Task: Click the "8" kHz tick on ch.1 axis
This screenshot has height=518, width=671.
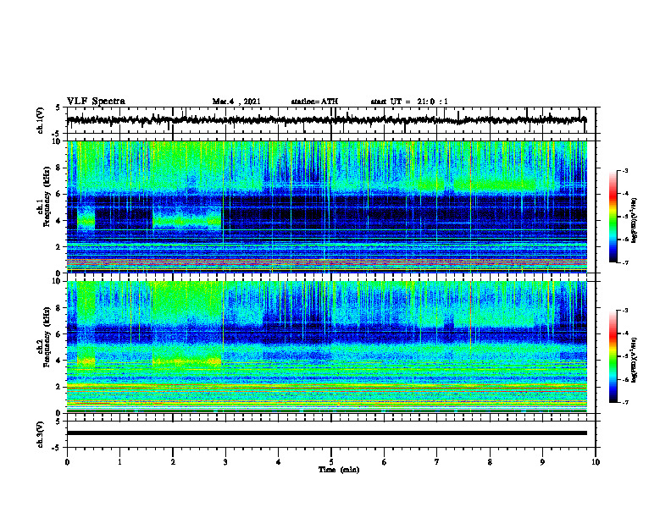Action: point(58,168)
